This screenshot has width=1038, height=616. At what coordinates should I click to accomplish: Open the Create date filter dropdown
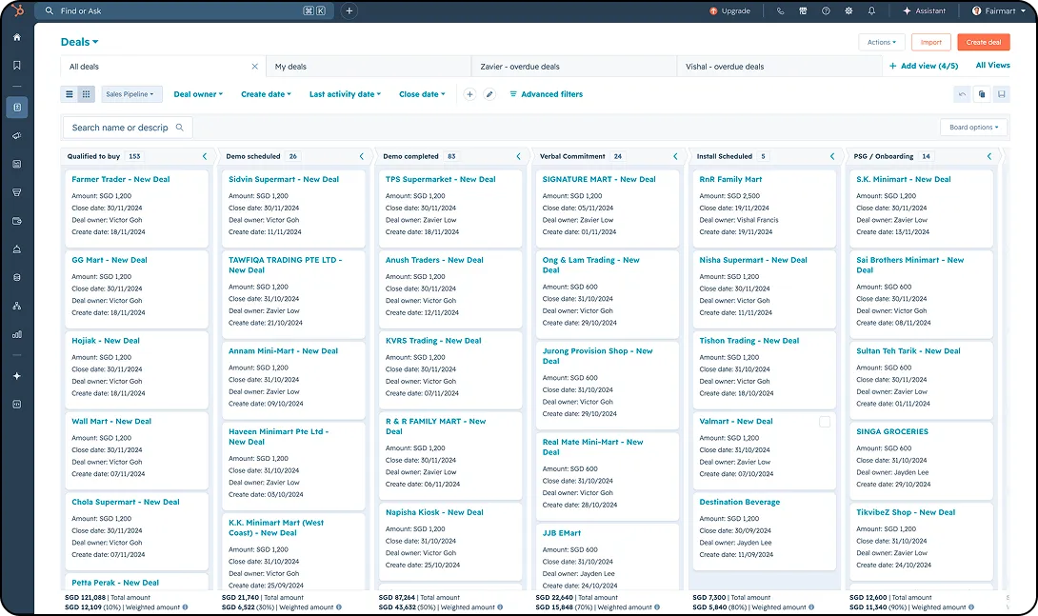click(x=266, y=94)
